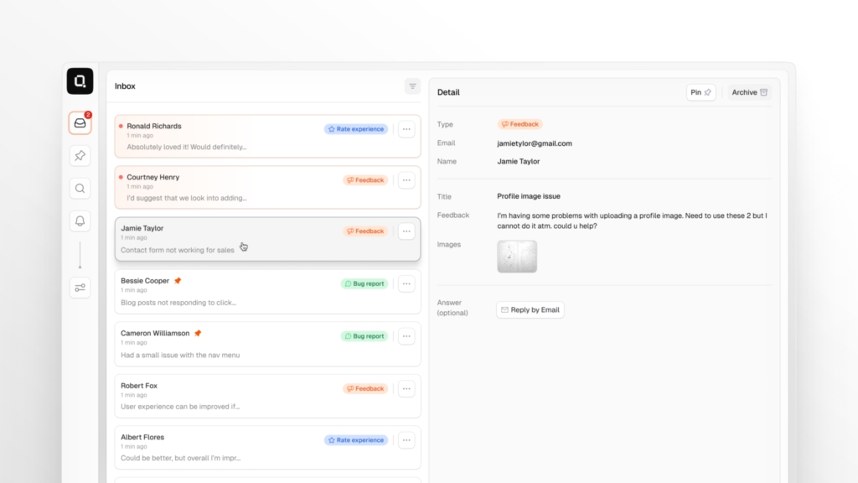Expand more options menu for Jamie Taylor

click(406, 231)
